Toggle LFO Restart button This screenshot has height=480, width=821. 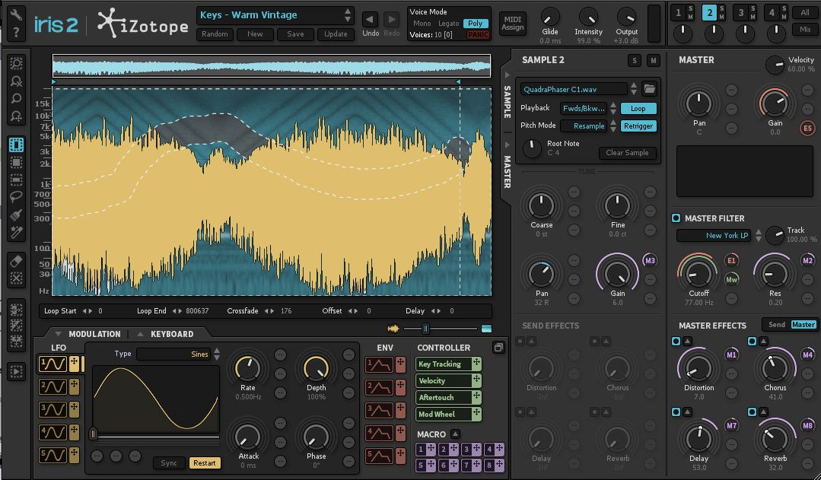pyautogui.click(x=204, y=463)
